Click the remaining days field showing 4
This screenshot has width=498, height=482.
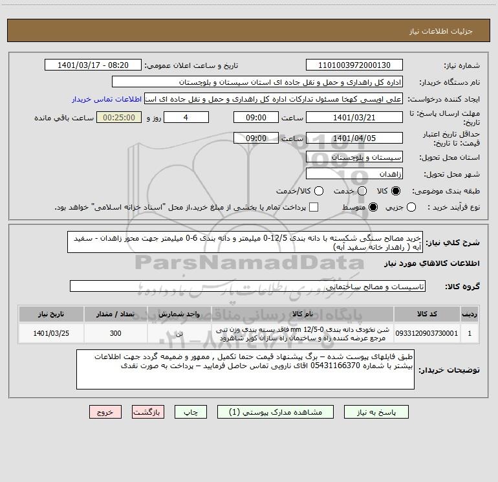coord(186,118)
